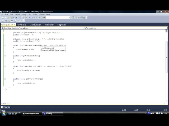The height and width of the screenshot is (126, 169).
Task: Collapse the setPrivateString method outline
Action: click(x=5, y=66)
